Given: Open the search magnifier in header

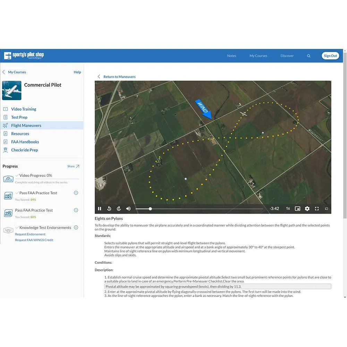Looking at the screenshot, I should pos(309,56).
